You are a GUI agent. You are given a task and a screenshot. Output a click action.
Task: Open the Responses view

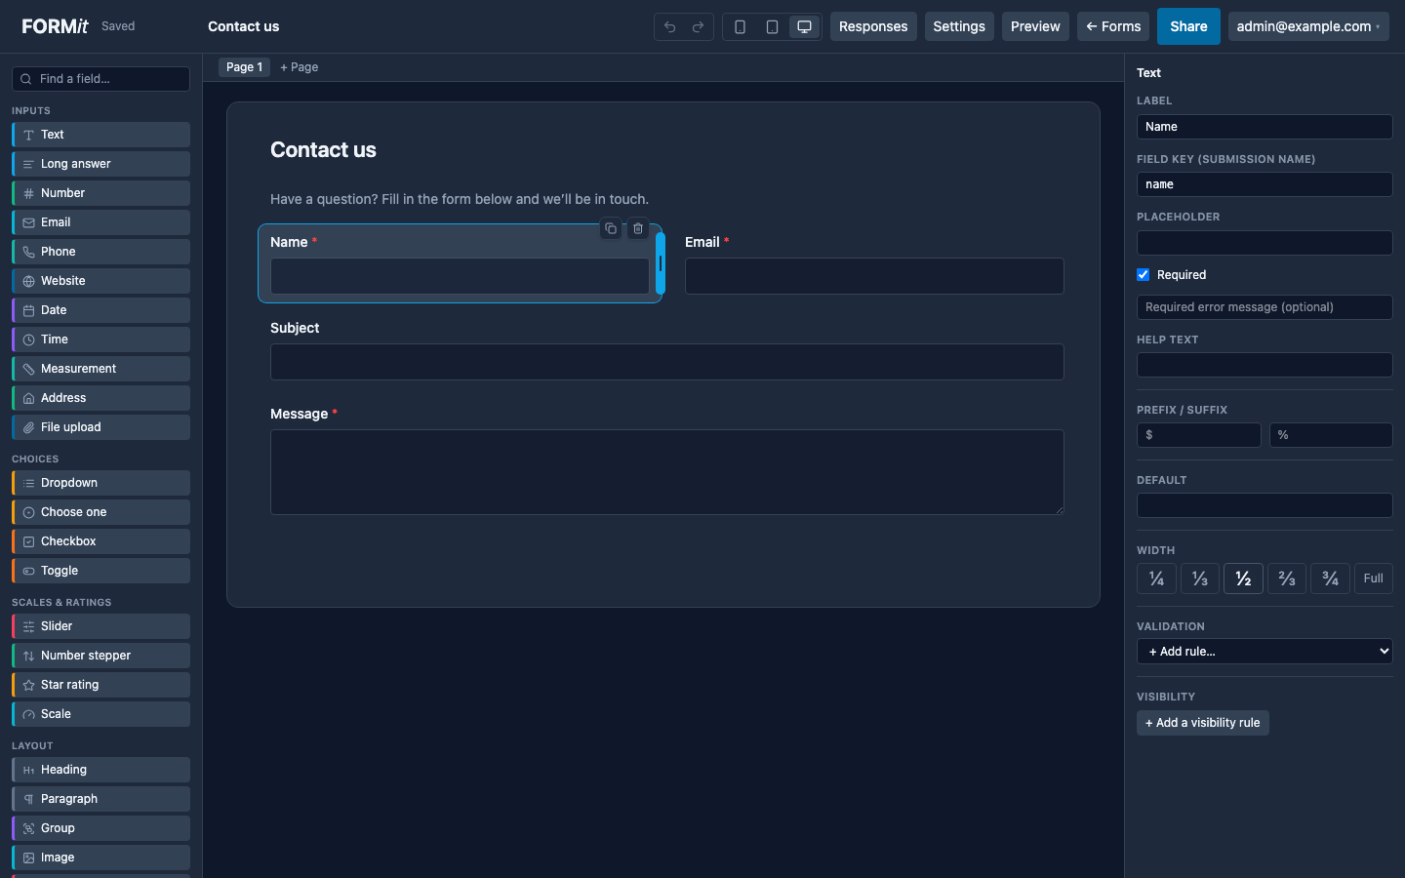pyautogui.click(x=873, y=26)
